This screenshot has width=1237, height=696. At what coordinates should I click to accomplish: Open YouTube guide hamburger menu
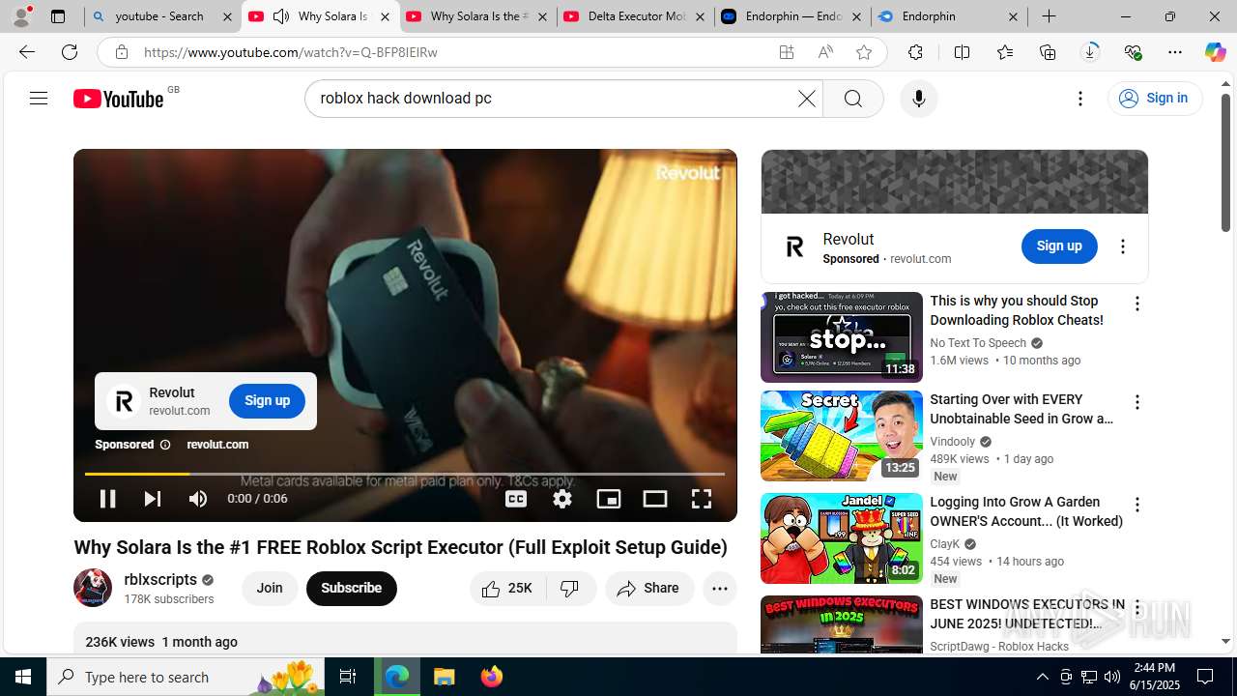[x=39, y=98]
